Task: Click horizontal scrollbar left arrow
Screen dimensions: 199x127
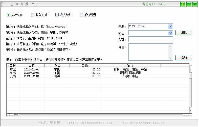Action: click(10, 115)
